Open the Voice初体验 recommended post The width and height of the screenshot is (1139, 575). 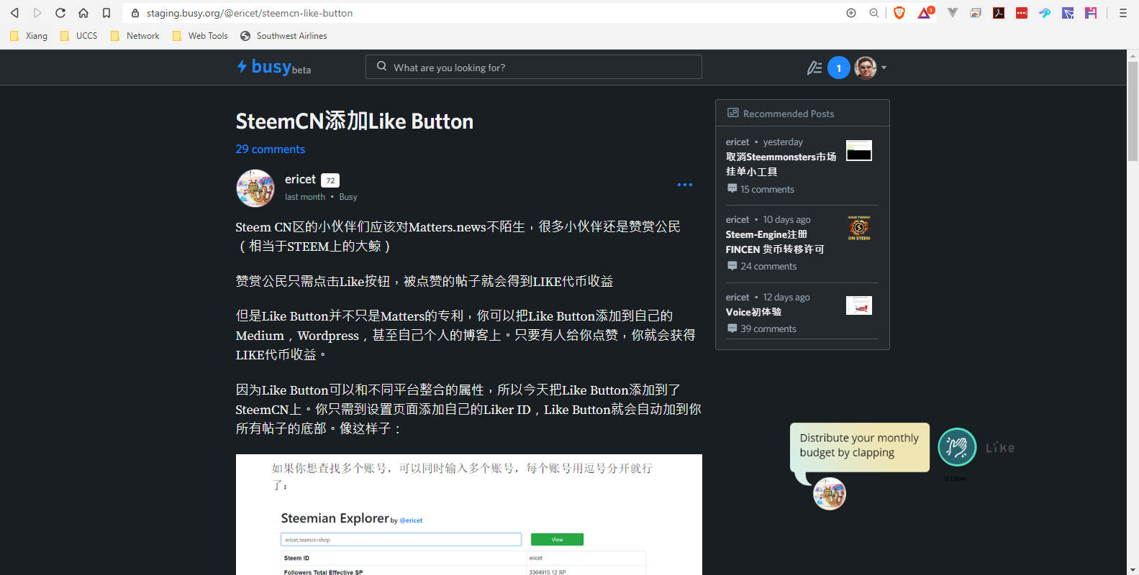pyautogui.click(x=753, y=312)
